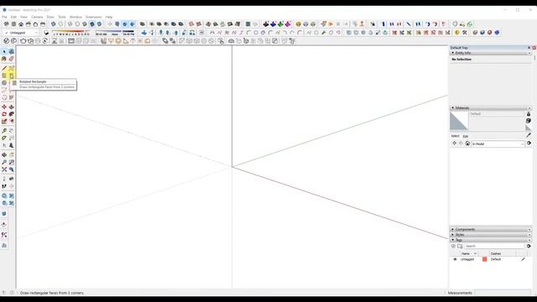The width and height of the screenshot is (537, 302).
Task: Collapse the Materials panel
Action: click(x=453, y=108)
